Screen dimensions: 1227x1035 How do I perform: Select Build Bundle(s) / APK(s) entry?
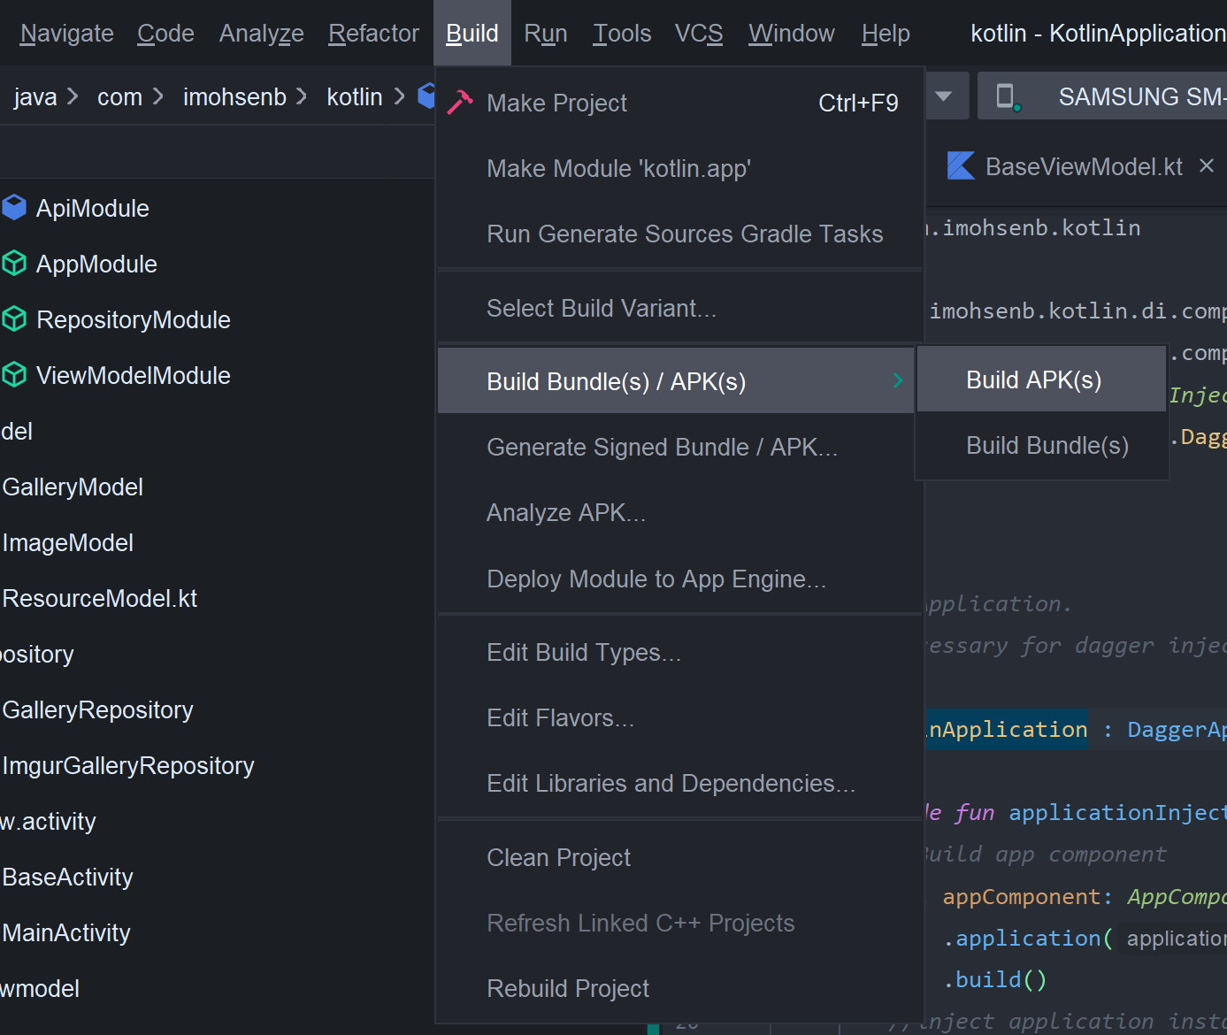[676, 380]
